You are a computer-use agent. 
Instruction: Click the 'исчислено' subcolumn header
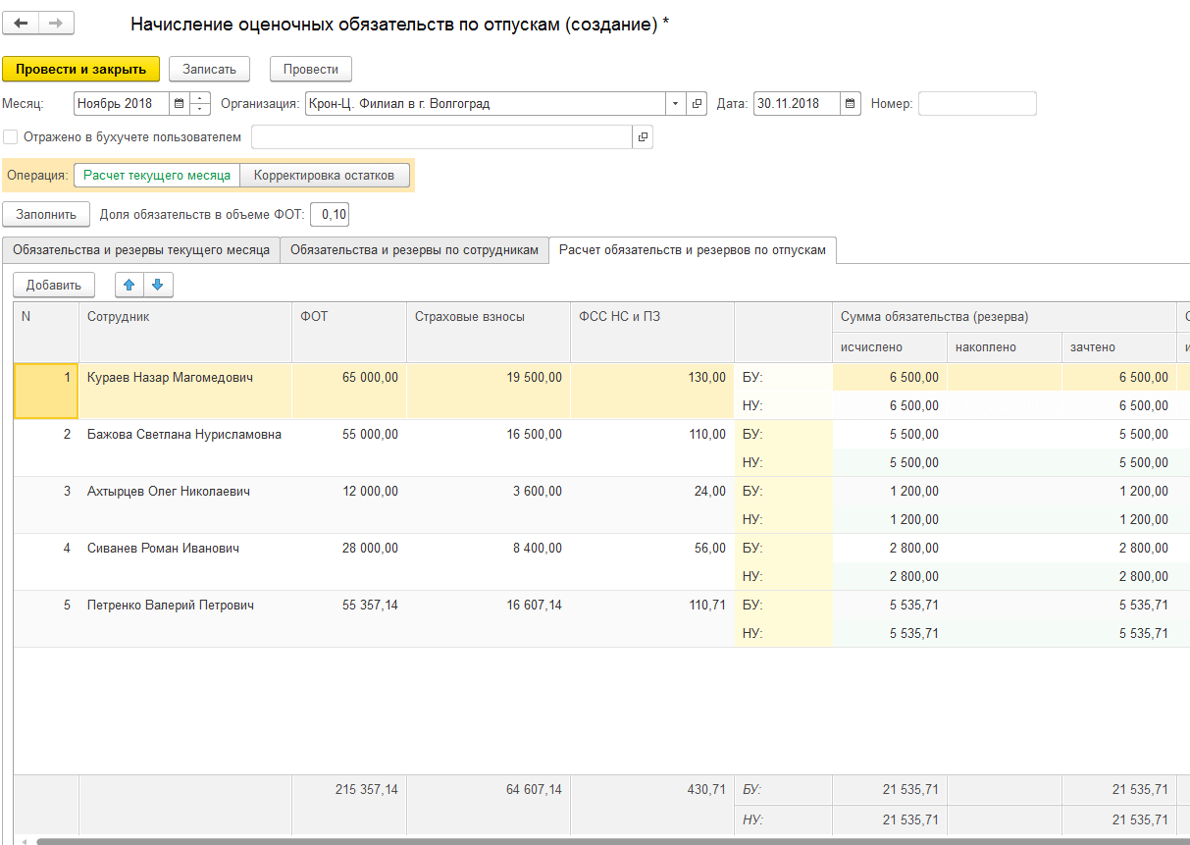click(890, 347)
